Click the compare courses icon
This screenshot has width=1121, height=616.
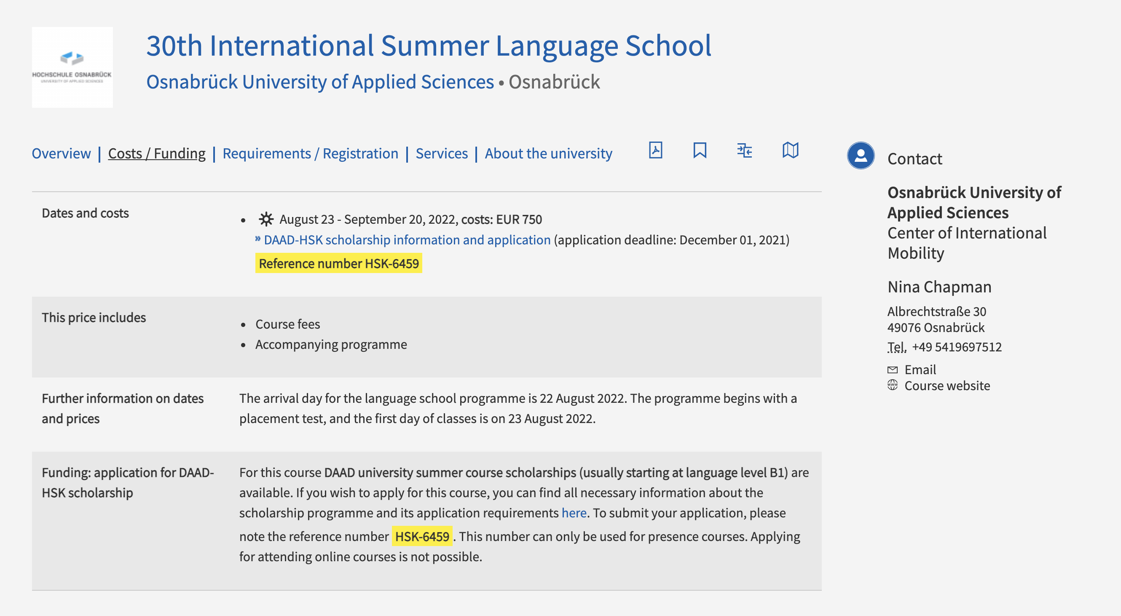click(745, 150)
